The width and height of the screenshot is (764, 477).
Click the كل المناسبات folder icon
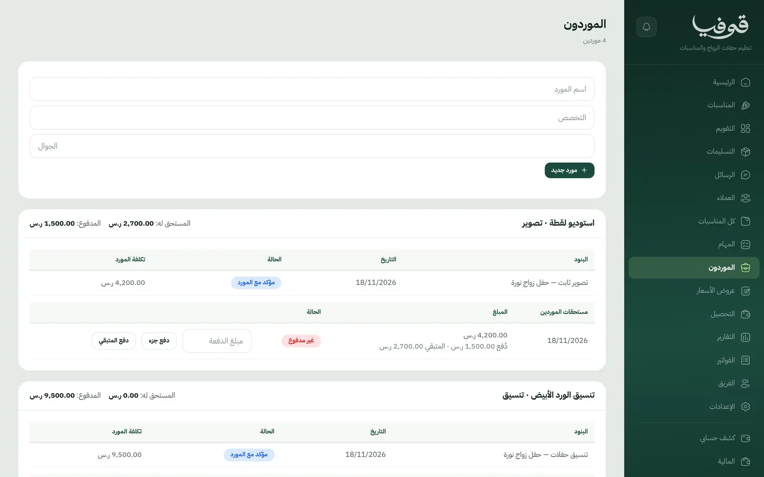point(745,221)
